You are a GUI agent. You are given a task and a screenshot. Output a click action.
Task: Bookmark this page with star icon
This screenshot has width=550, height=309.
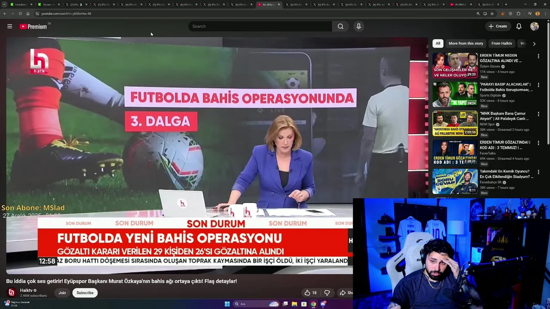492,13
